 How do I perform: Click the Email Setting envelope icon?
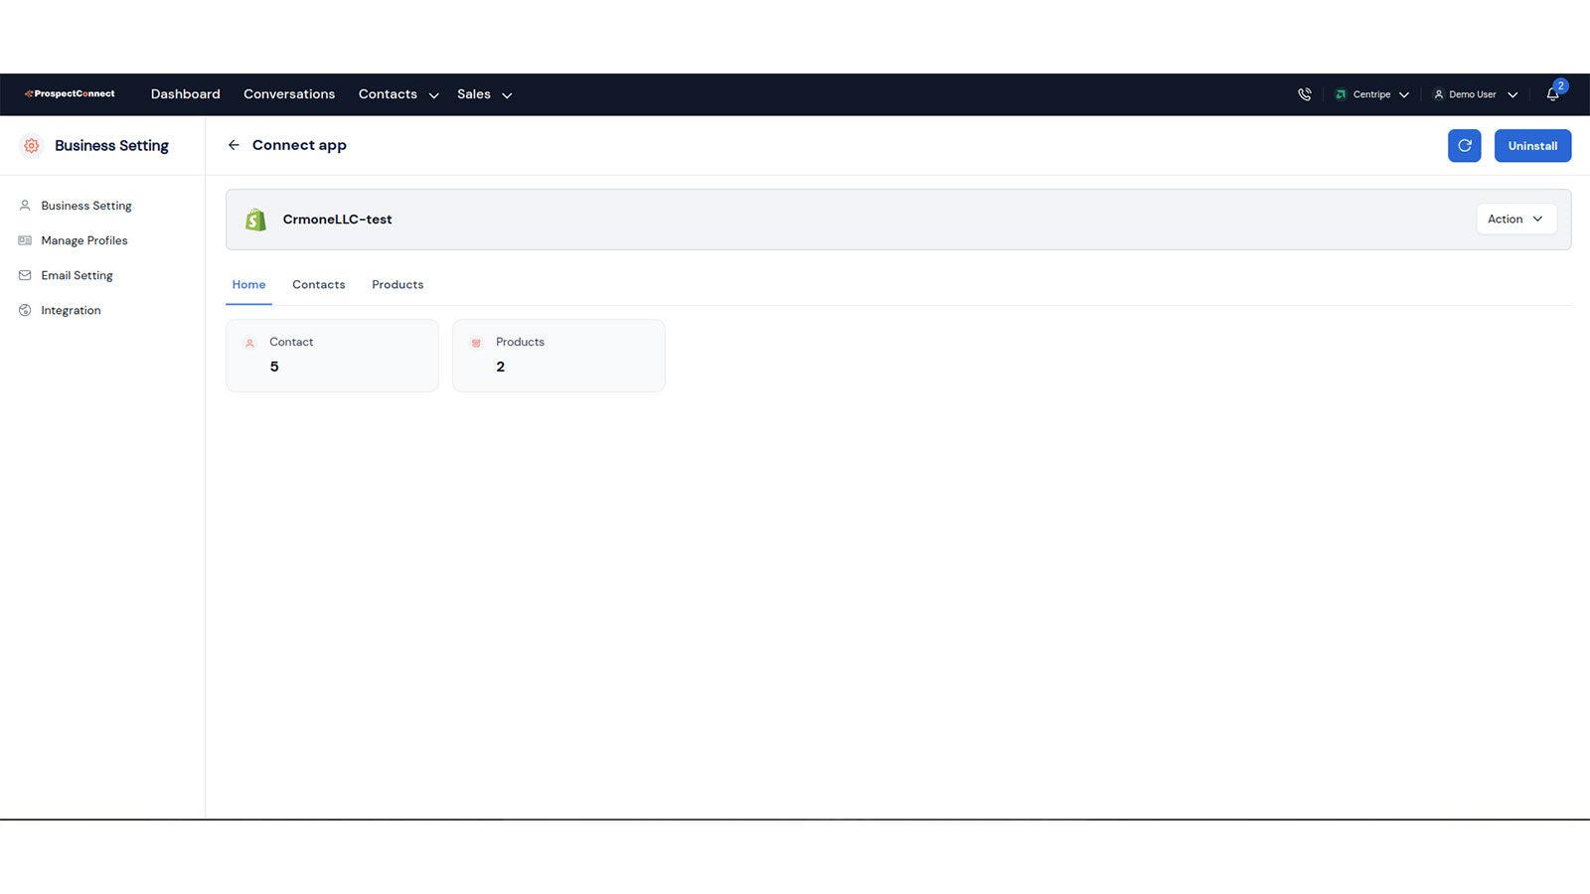tap(24, 275)
